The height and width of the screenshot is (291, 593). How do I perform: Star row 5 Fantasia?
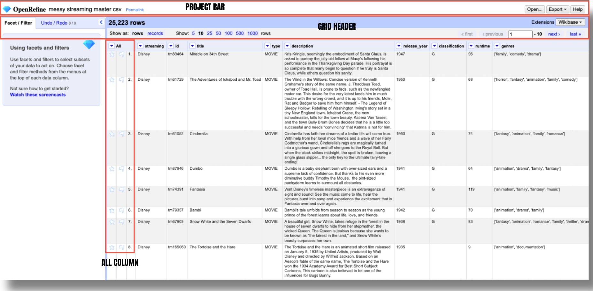[x=112, y=190]
